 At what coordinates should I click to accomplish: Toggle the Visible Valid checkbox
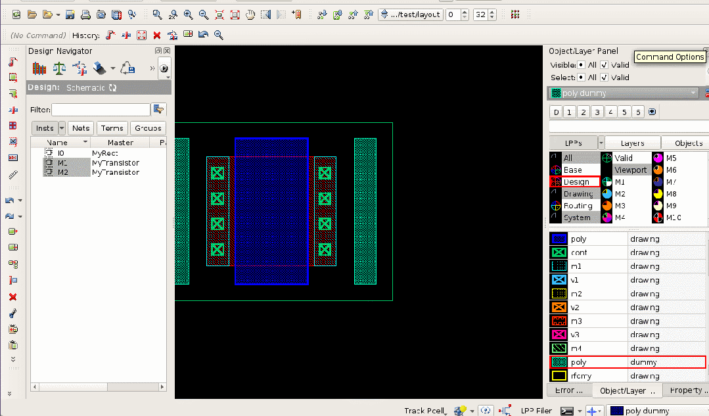tap(604, 65)
